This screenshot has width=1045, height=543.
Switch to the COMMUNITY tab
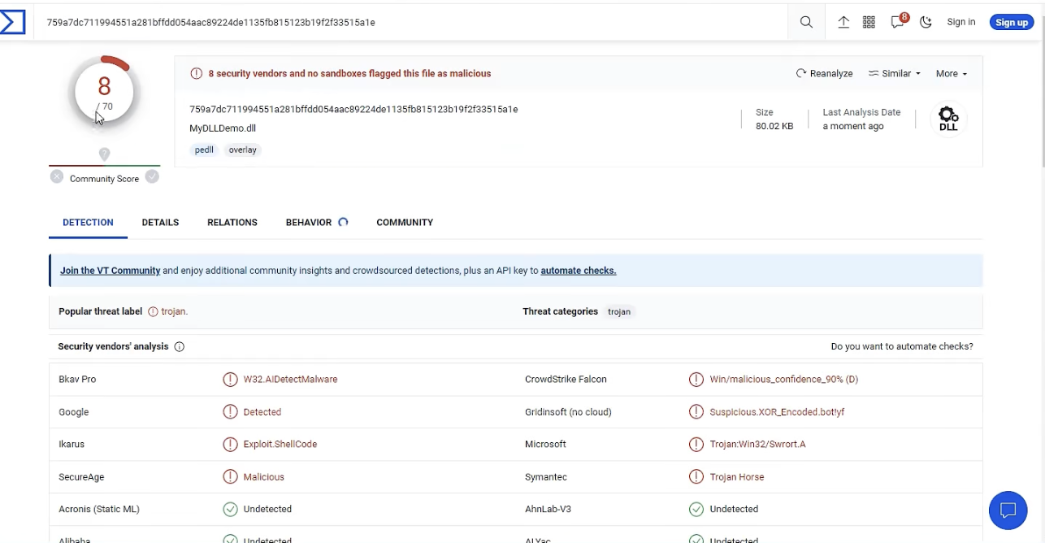click(x=405, y=222)
